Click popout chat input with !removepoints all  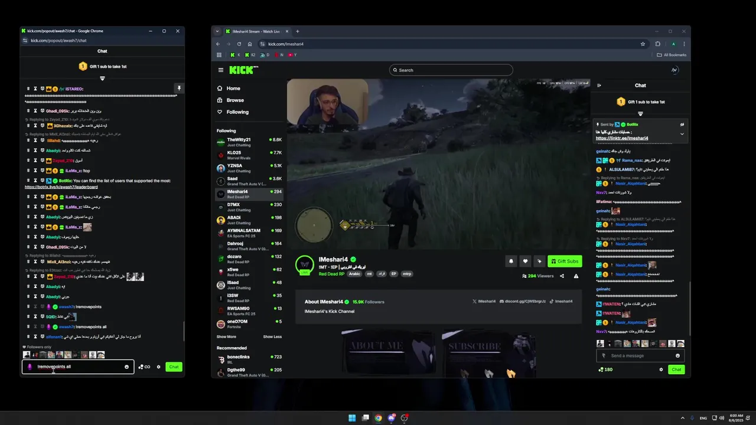[78, 367]
